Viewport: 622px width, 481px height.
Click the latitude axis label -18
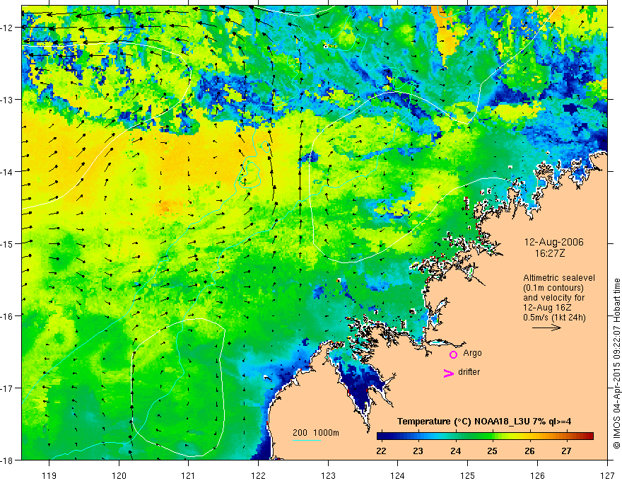7,460
